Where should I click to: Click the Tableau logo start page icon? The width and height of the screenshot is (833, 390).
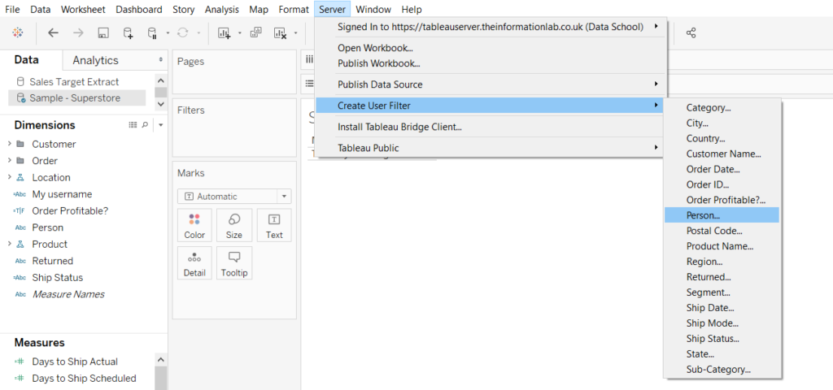pos(19,33)
